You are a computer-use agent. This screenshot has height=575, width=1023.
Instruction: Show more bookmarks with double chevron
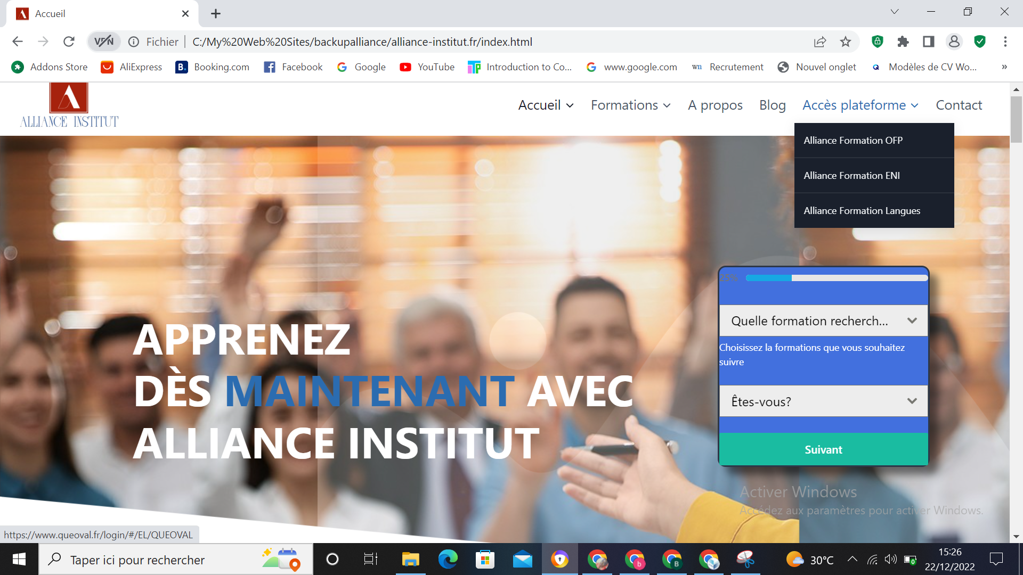(1004, 67)
